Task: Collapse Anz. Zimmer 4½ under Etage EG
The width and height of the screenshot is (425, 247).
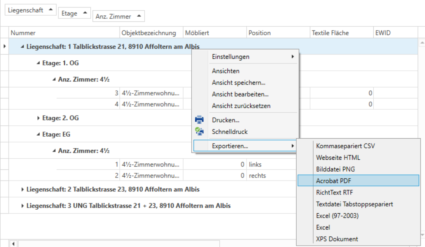Action: [x=55, y=151]
